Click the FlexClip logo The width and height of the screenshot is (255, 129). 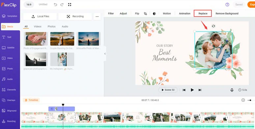click(9, 5)
